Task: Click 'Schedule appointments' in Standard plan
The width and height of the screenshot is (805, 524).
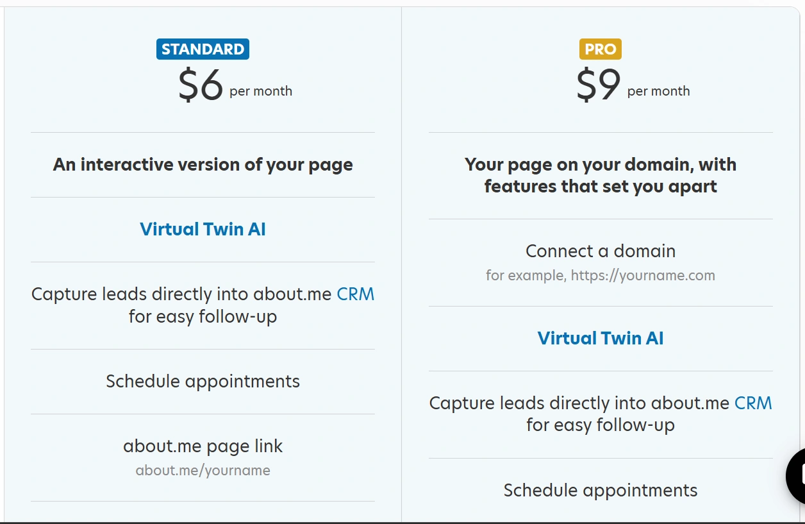Action: point(203,382)
